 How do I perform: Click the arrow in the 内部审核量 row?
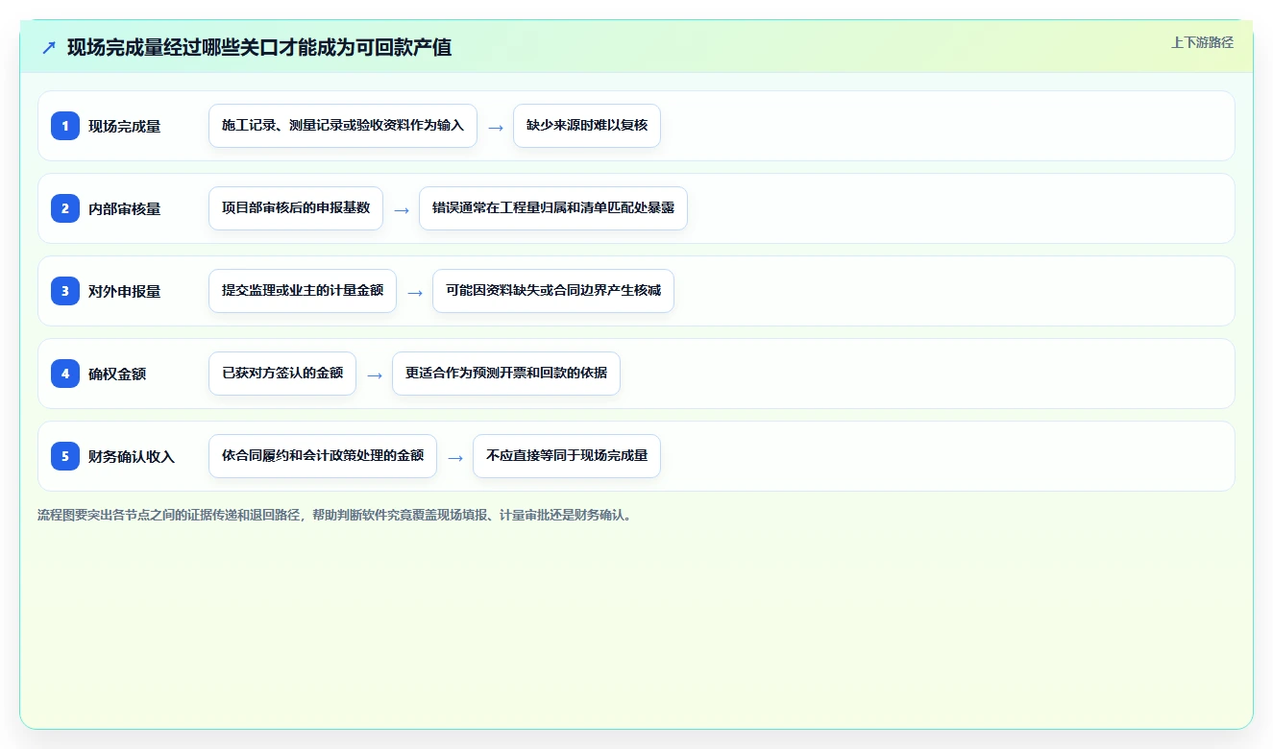tap(402, 209)
